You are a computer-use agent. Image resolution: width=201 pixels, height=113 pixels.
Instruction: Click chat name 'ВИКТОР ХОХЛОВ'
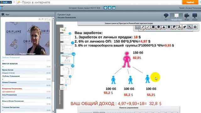tap(10, 64)
